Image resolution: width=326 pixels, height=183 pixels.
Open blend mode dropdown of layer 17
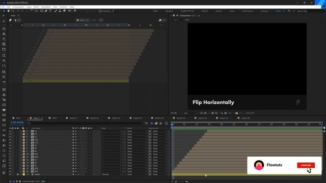(x=112, y=174)
